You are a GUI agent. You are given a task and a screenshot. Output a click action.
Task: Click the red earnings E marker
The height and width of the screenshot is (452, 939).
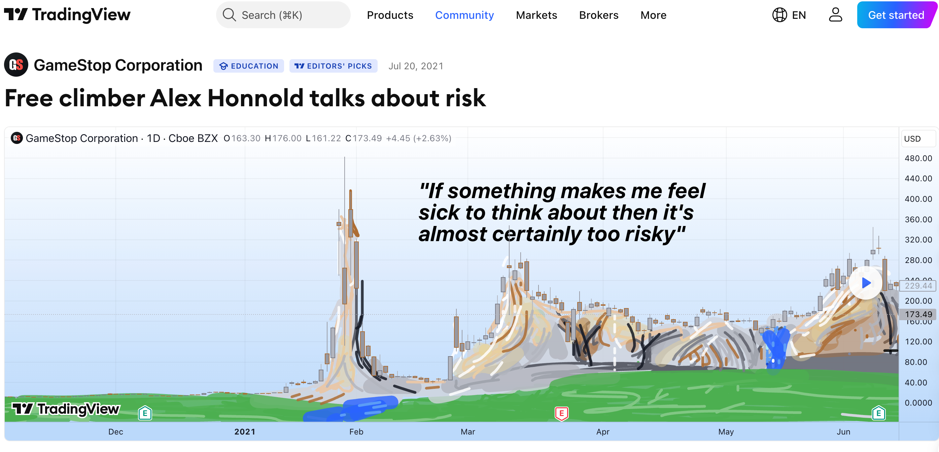[x=561, y=413]
